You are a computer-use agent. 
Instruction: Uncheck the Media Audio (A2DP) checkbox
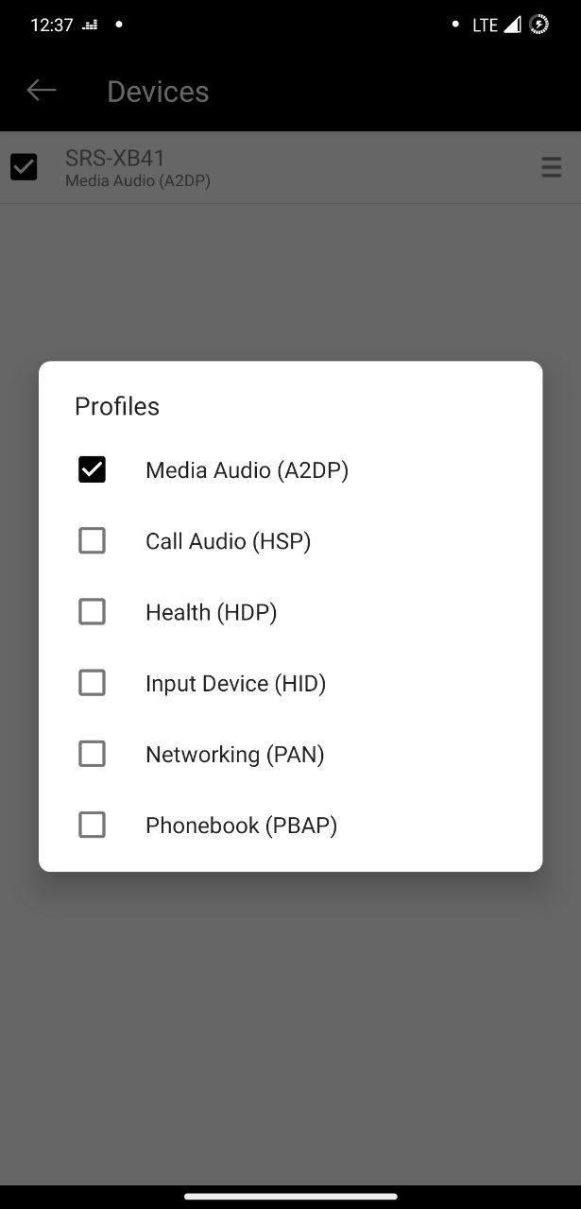(92, 469)
